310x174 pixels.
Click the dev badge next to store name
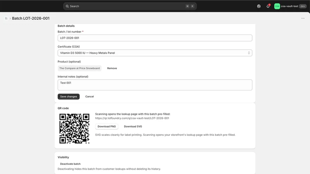click(303, 6)
